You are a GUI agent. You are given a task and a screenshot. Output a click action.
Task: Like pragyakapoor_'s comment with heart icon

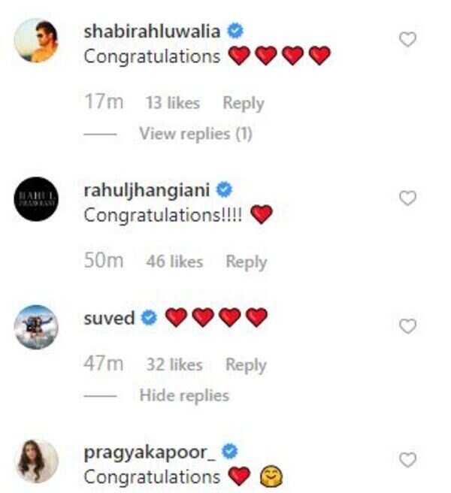point(407,460)
